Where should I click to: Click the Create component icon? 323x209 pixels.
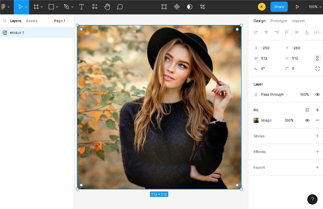click(x=177, y=7)
